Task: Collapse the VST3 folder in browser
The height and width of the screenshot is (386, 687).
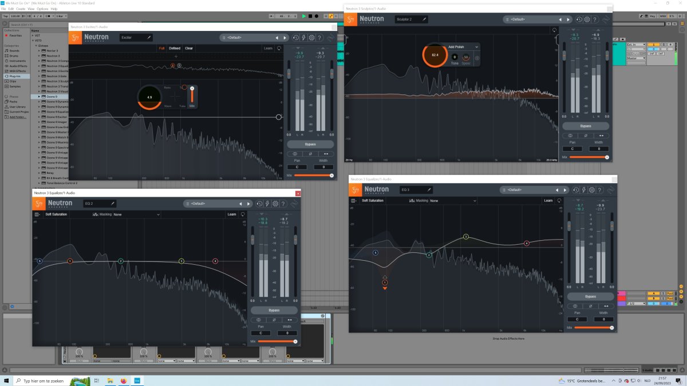Action: click(x=34, y=41)
